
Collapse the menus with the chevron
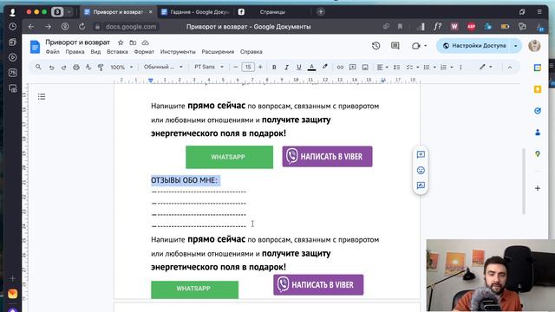coord(510,68)
